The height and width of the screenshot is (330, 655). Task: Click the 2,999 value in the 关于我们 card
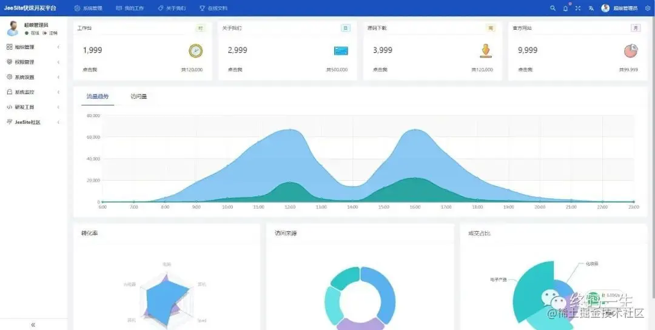(x=237, y=50)
